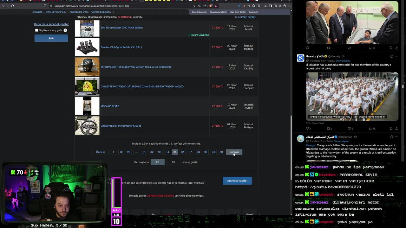Reply to the top tweet with hospital photo
Screen dimensions: 406x228
point(307,48)
